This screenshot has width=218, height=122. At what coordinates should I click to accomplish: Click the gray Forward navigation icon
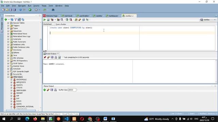point(36,10)
